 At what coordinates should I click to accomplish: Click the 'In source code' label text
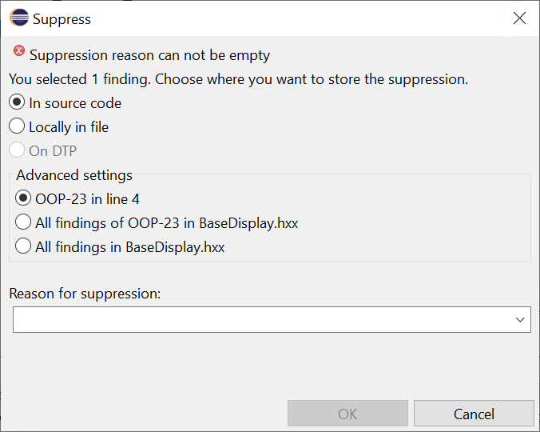pyautogui.click(x=75, y=103)
